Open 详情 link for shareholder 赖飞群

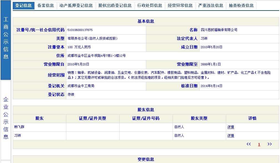pyautogui.click(x=231, y=127)
